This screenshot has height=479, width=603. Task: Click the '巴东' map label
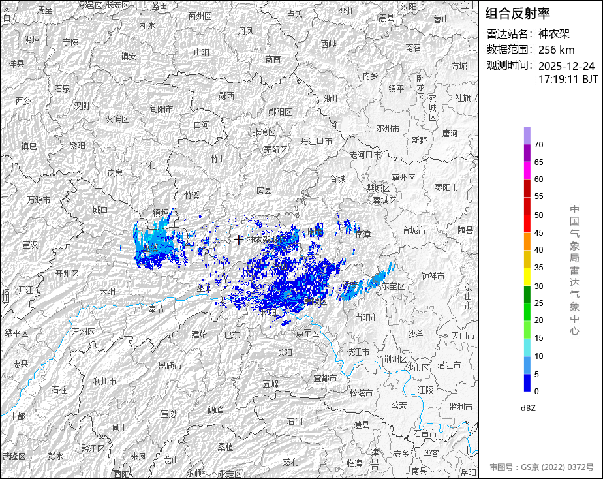(x=232, y=335)
